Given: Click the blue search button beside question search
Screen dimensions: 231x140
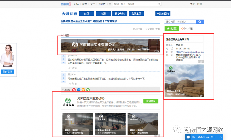Looking at the screenshot, I should coord(200,22).
